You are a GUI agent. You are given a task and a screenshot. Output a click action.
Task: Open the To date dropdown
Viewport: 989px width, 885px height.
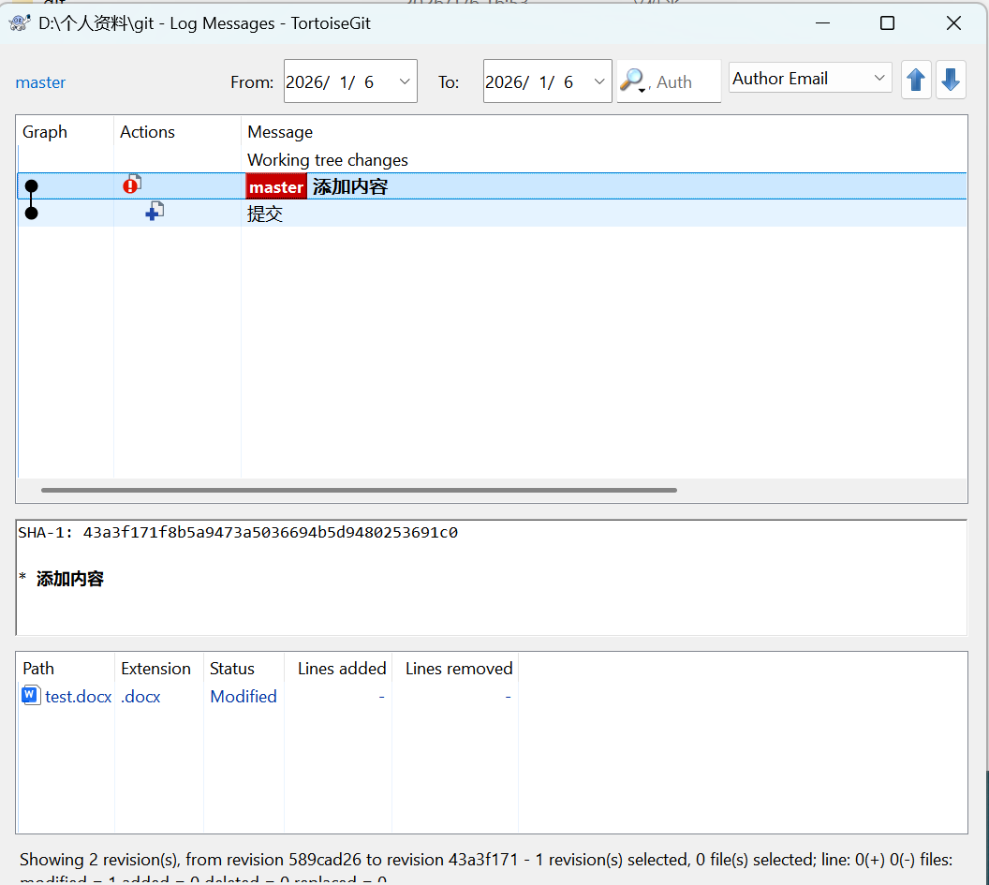point(599,81)
